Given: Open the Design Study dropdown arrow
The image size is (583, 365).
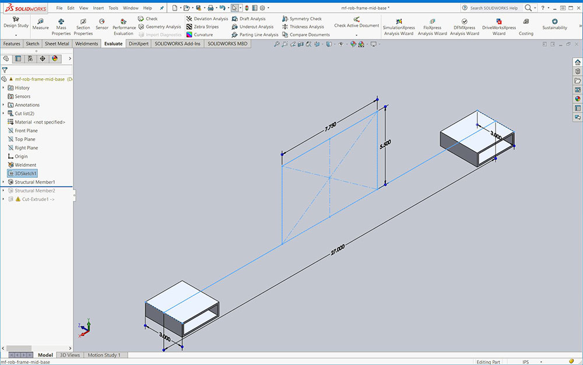Looking at the screenshot, I should pyautogui.click(x=16, y=35).
